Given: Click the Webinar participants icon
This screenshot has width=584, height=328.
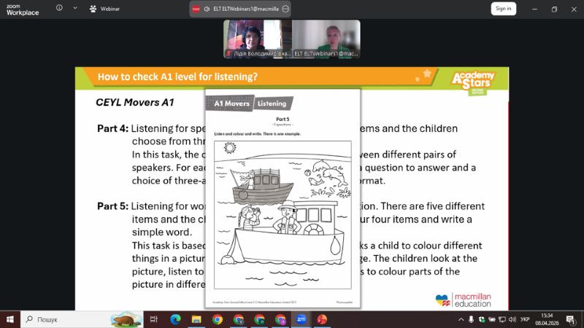Looking at the screenshot, I should click(x=93, y=9).
